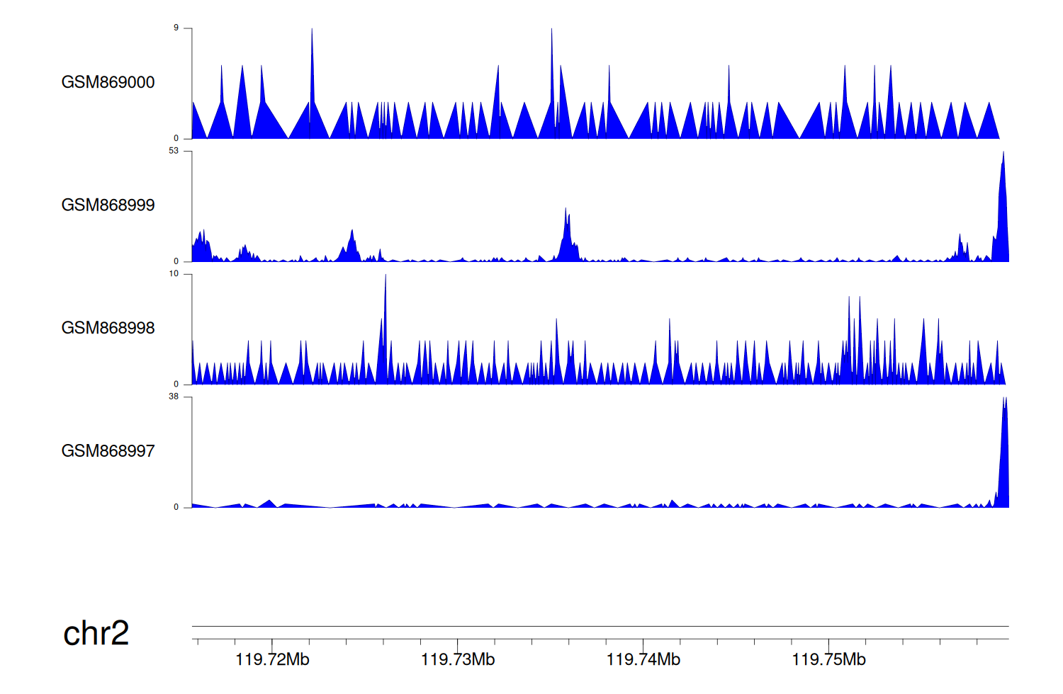Image resolution: width=1063 pixels, height=694 pixels.
Task: Click the GSM869000 track label
Action: [x=108, y=82]
